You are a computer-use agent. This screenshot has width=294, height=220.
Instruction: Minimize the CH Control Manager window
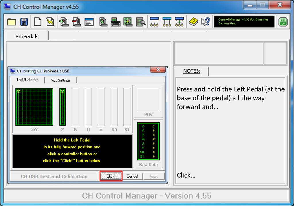(x=250, y=5)
